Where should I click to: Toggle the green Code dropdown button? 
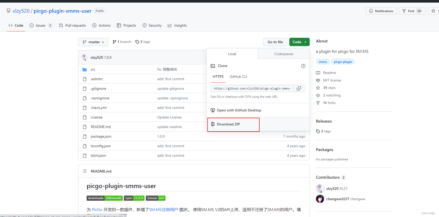[299, 42]
